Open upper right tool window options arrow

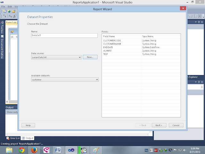(196, 22)
